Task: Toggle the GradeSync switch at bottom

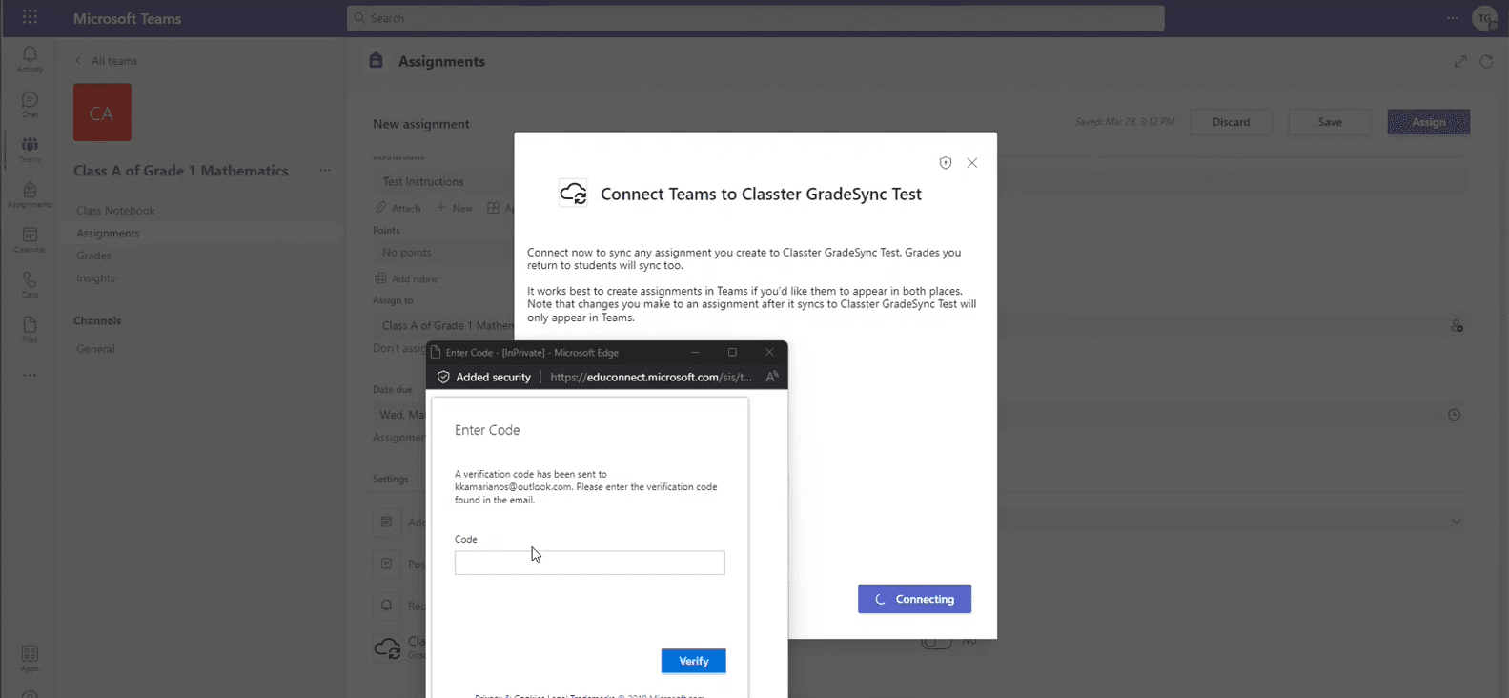Action: (937, 642)
